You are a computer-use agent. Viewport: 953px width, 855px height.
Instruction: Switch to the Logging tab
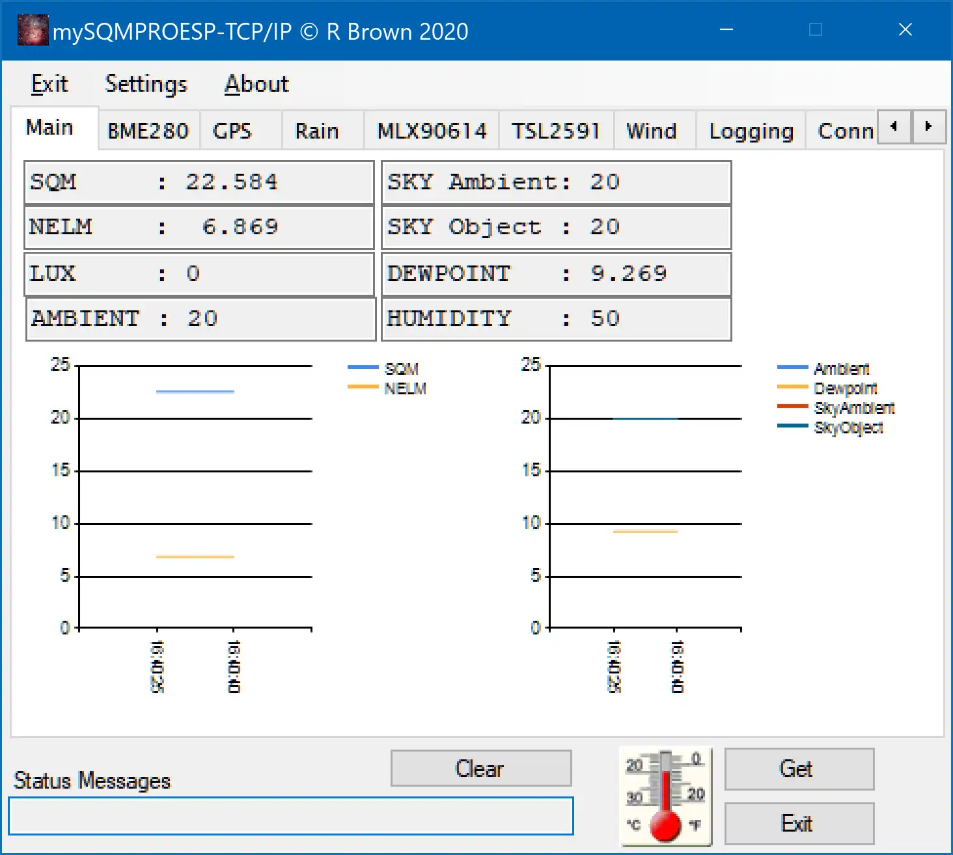[751, 131]
